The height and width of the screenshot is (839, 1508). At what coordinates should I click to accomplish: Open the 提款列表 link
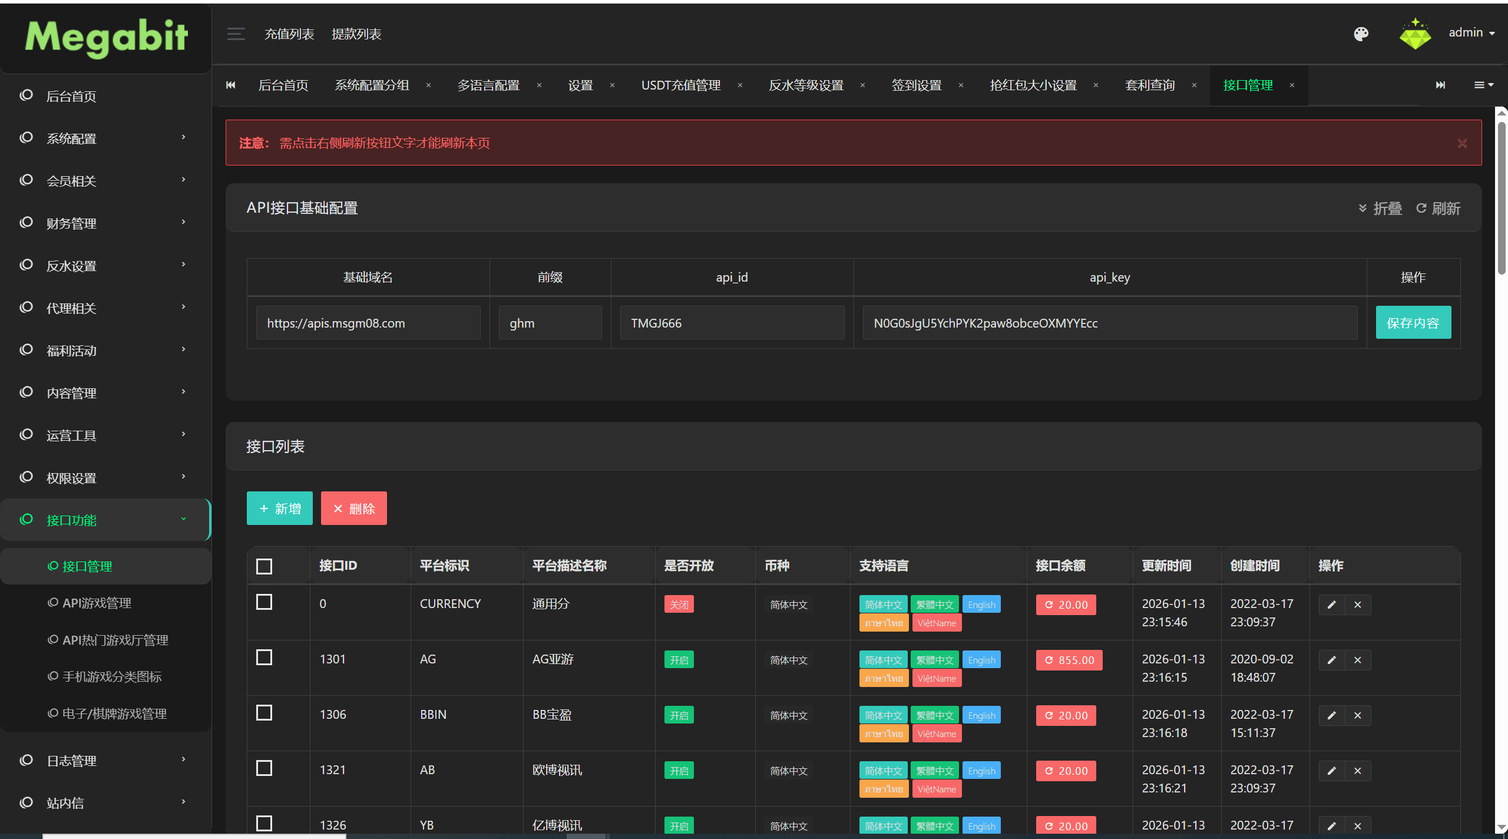356,34
